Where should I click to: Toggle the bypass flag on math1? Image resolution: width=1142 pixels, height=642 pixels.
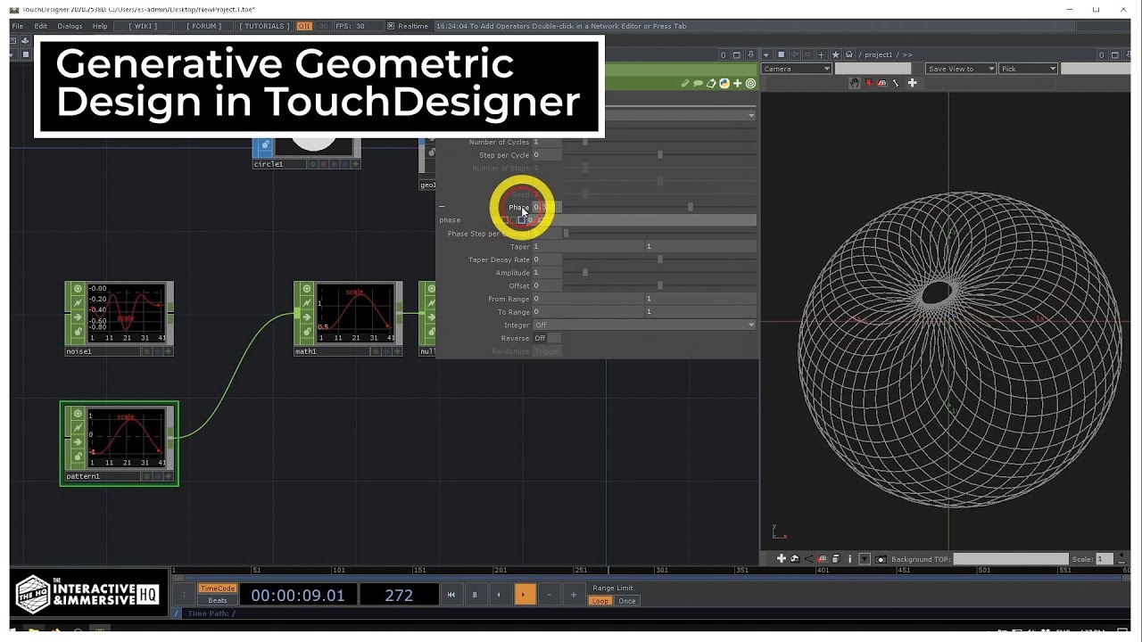tap(307, 303)
